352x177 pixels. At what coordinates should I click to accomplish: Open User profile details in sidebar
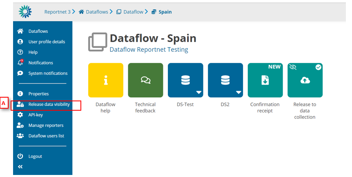47,42
